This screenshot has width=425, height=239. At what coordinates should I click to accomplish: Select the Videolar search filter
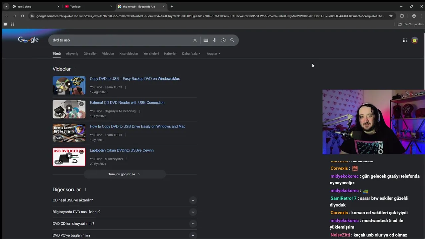(108, 53)
